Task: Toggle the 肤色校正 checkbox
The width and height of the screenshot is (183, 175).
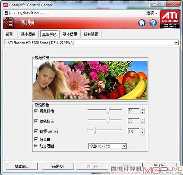Action: click(36, 121)
